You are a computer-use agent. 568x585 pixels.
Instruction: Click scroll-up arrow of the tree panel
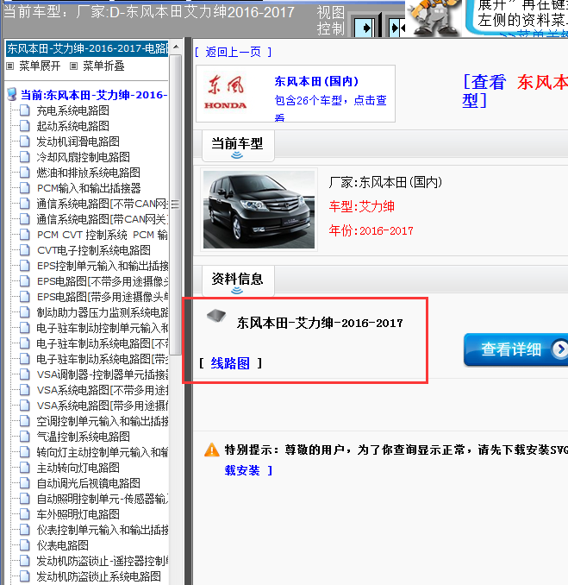(x=176, y=47)
